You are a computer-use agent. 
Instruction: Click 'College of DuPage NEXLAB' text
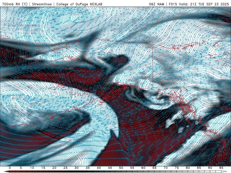79,4
